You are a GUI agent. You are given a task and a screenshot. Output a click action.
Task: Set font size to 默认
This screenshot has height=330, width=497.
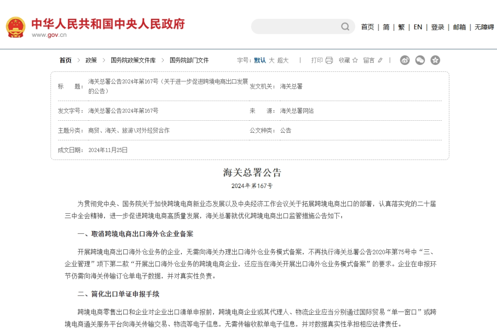point(260,60)
